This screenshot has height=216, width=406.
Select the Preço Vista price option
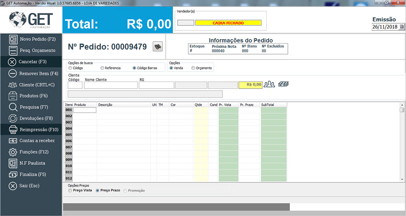click(x=70, y=190)
